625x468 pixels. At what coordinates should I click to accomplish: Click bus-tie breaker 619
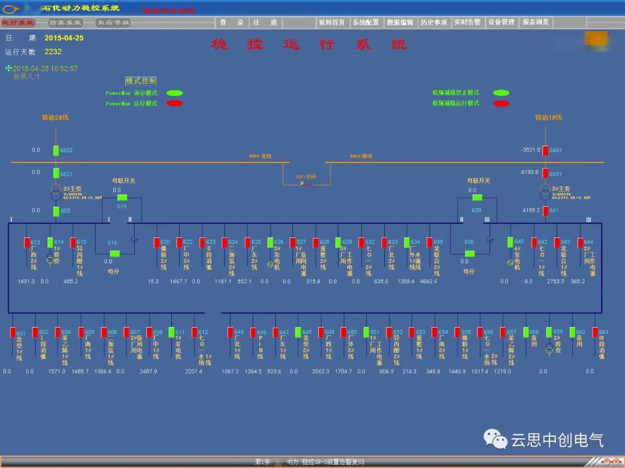pyautogui.click(x=122, y=198)
